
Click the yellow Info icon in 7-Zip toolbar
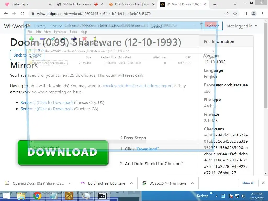click(x=95, y=39)
